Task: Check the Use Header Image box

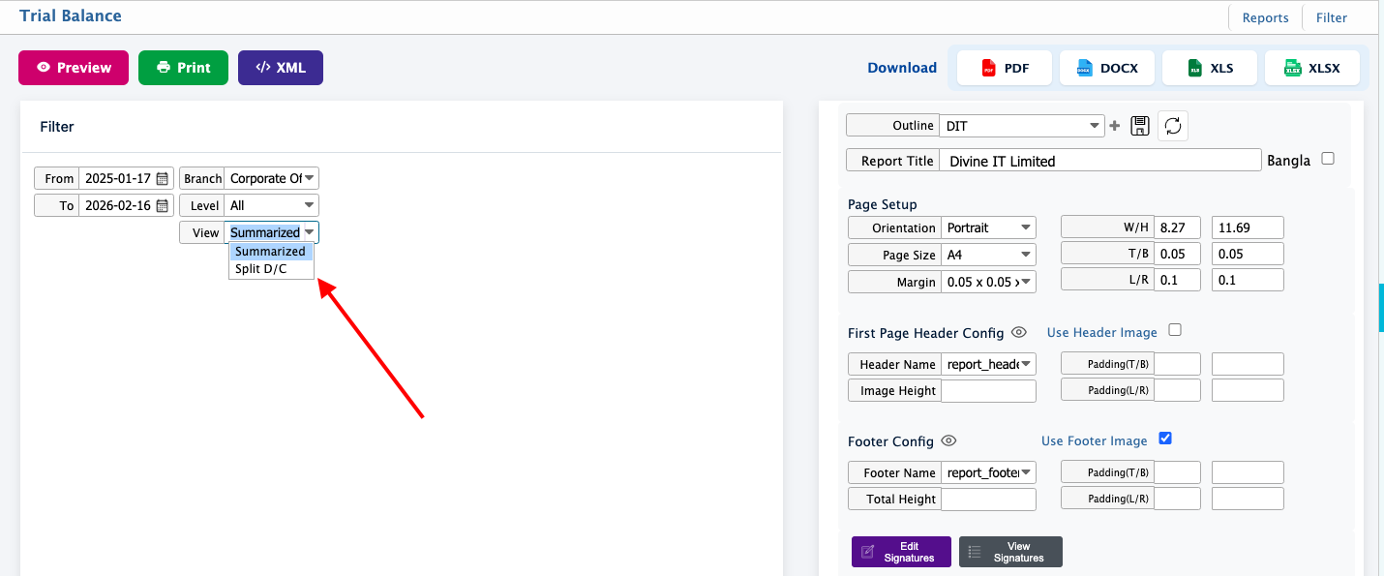Action: [1175, 330]
